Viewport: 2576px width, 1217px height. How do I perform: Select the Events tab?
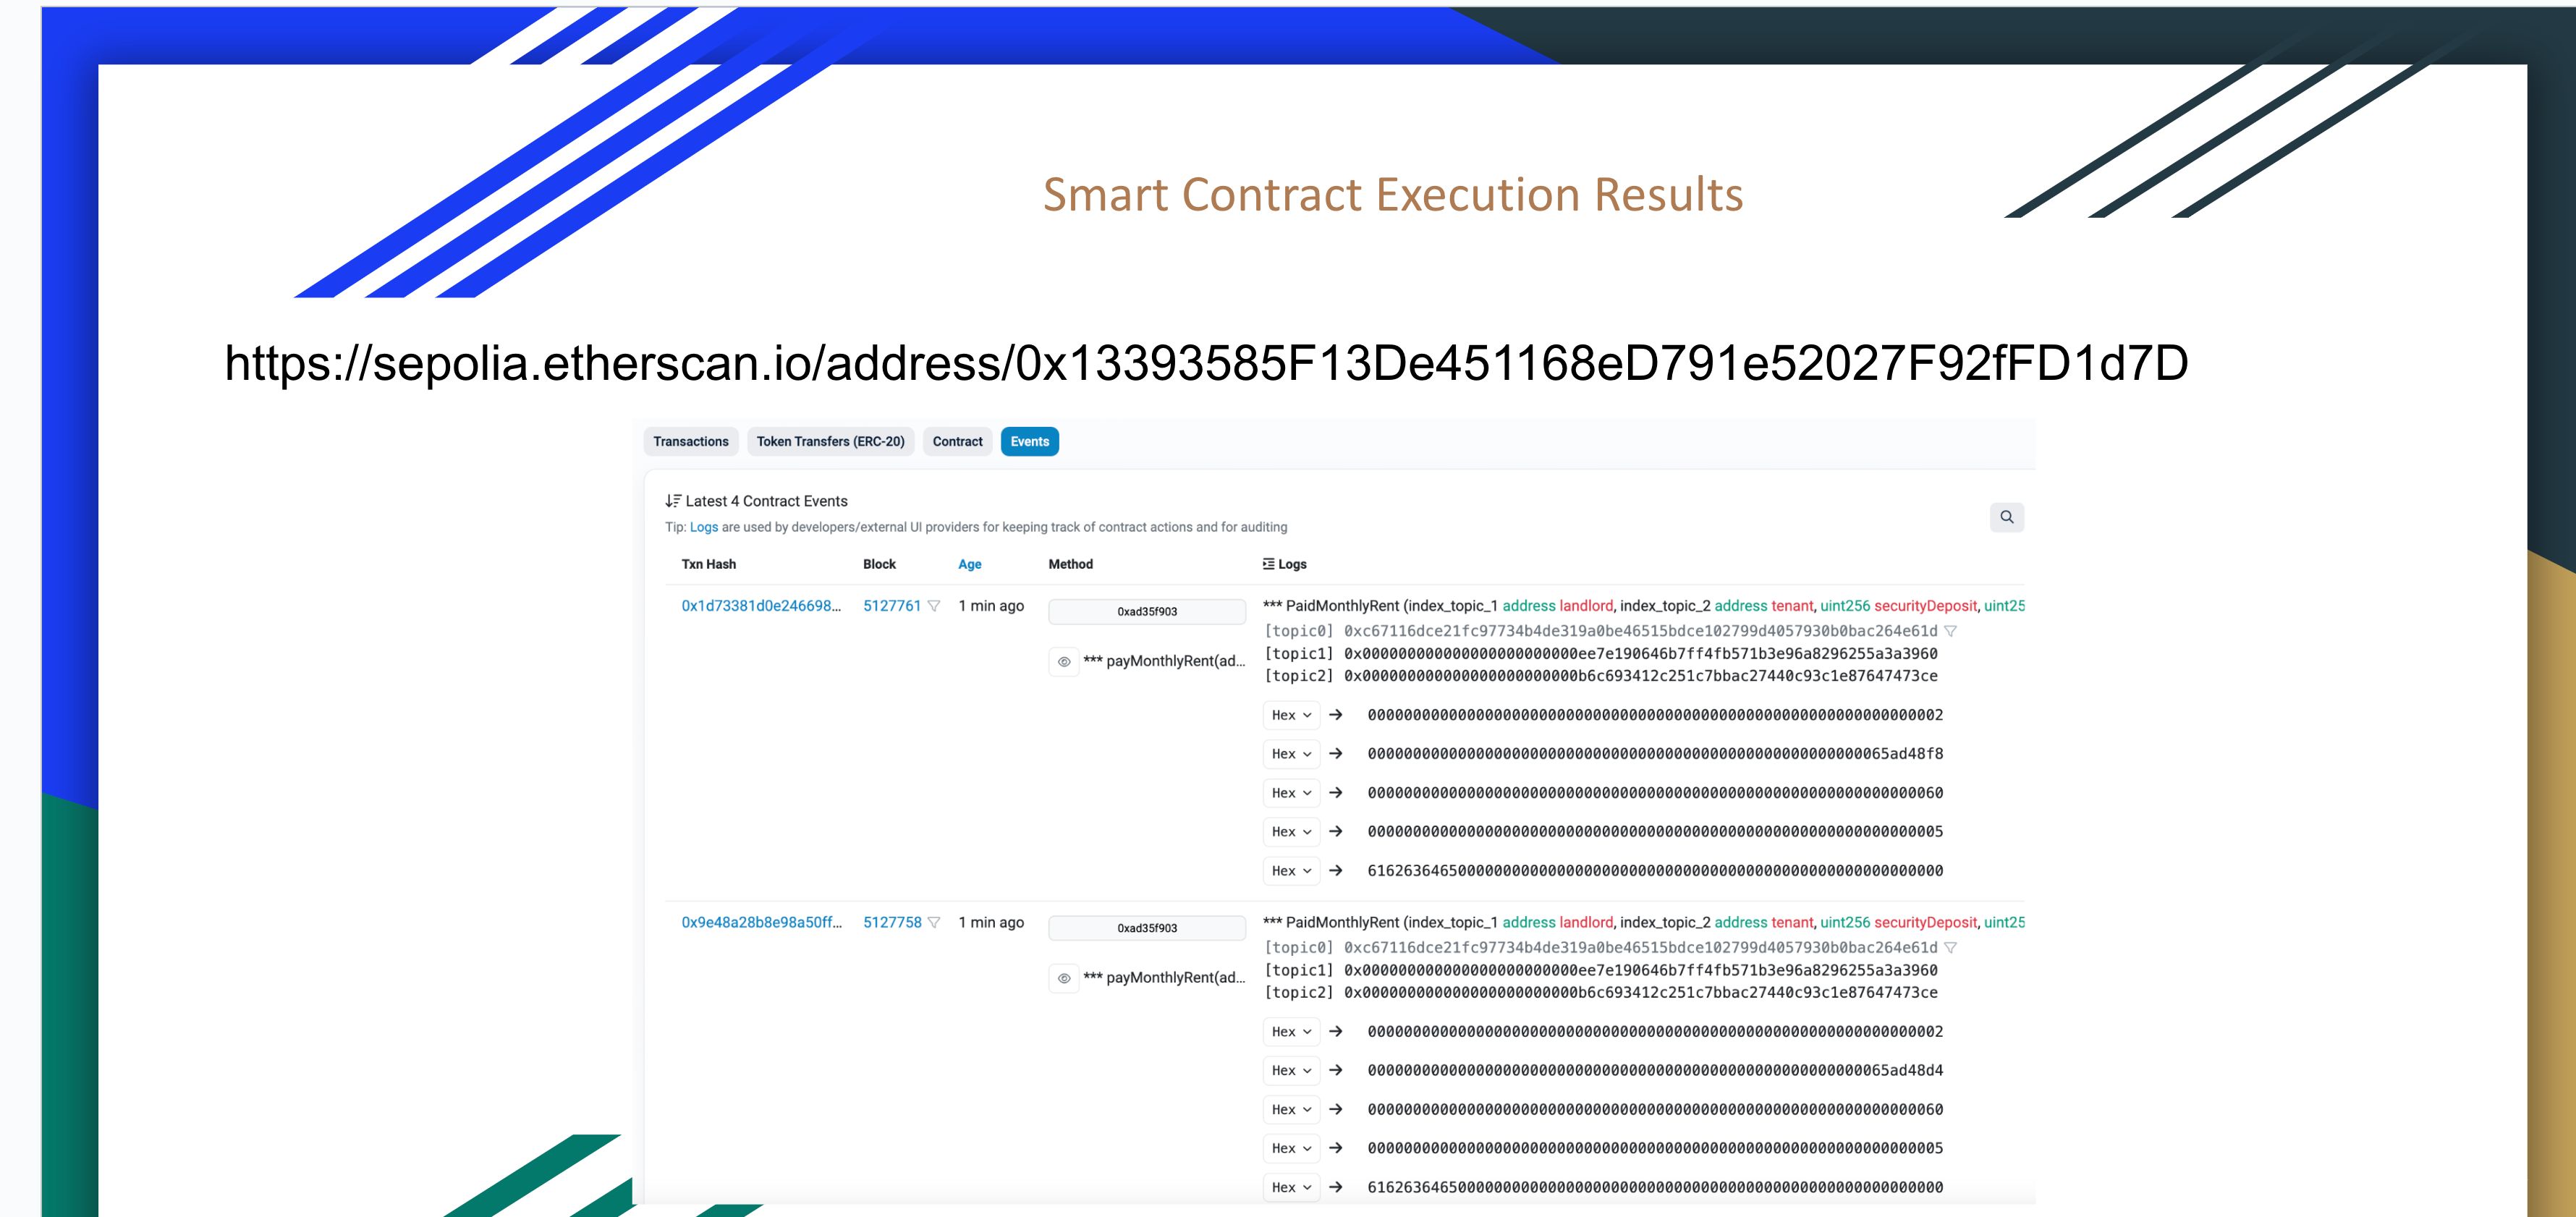point(1029,441)
